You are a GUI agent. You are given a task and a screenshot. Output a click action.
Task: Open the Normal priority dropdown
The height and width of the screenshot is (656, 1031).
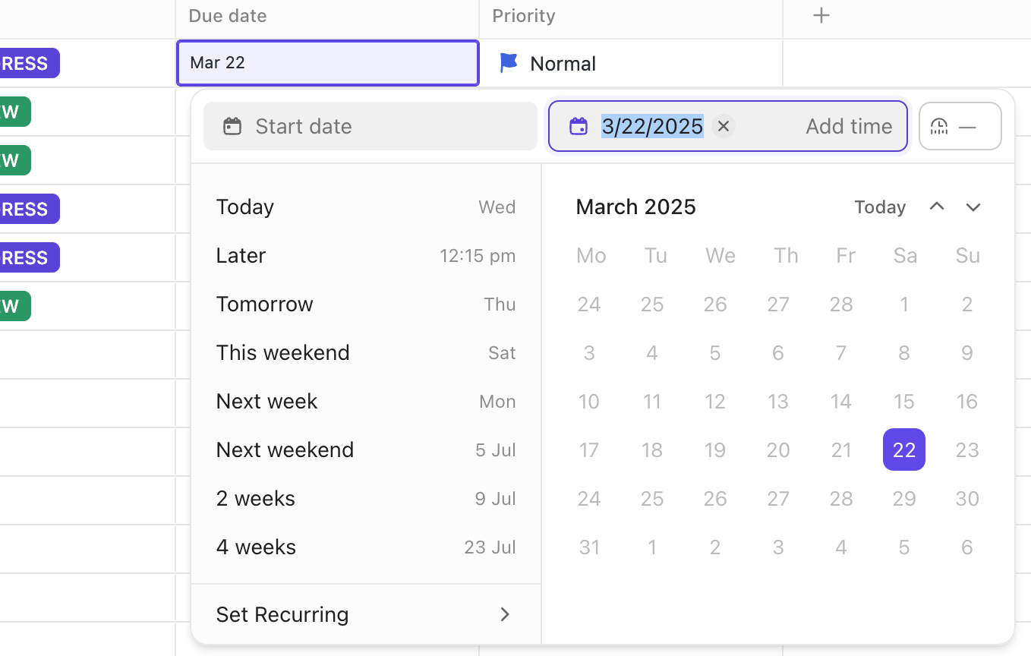click(563, 64)
